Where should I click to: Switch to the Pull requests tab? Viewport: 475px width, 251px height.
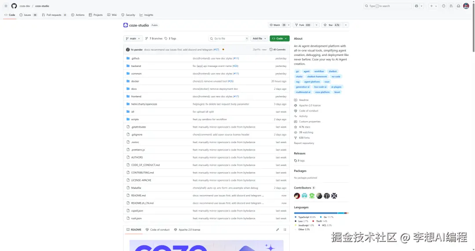point(54,15)
